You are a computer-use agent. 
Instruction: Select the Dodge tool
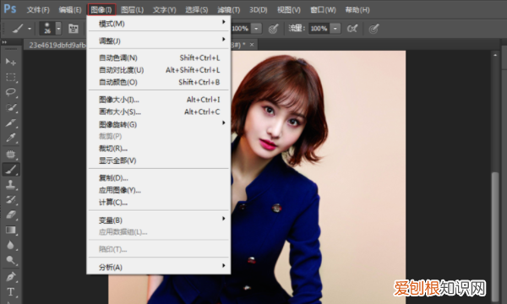pos(11,260)
